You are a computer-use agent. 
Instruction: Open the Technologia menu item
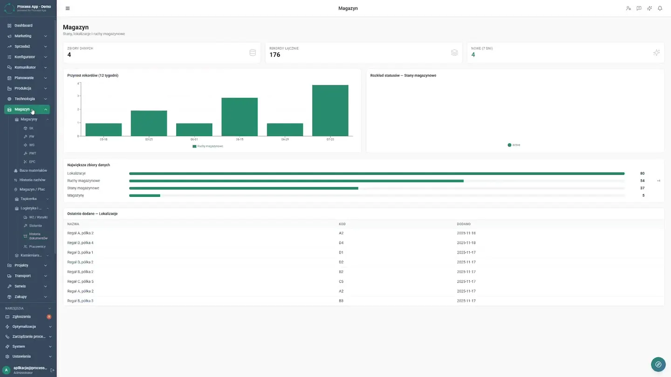(x=27, y=99)
